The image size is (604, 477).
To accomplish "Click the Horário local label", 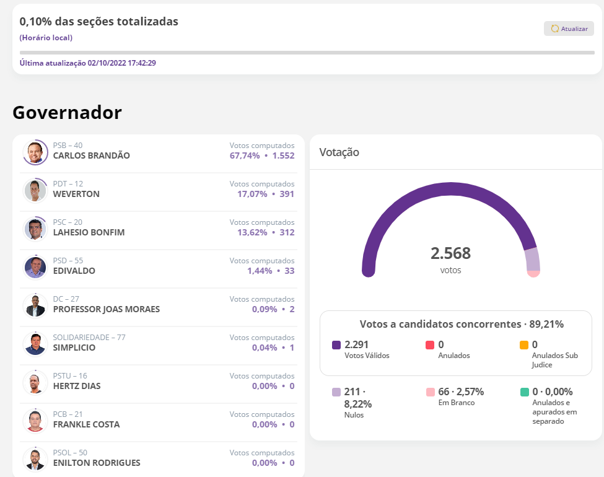I will 46,38.
